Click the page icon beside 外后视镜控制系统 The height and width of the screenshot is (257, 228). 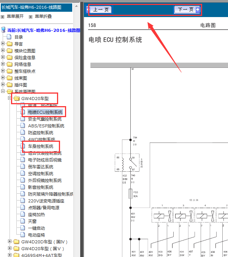point(23,180)
